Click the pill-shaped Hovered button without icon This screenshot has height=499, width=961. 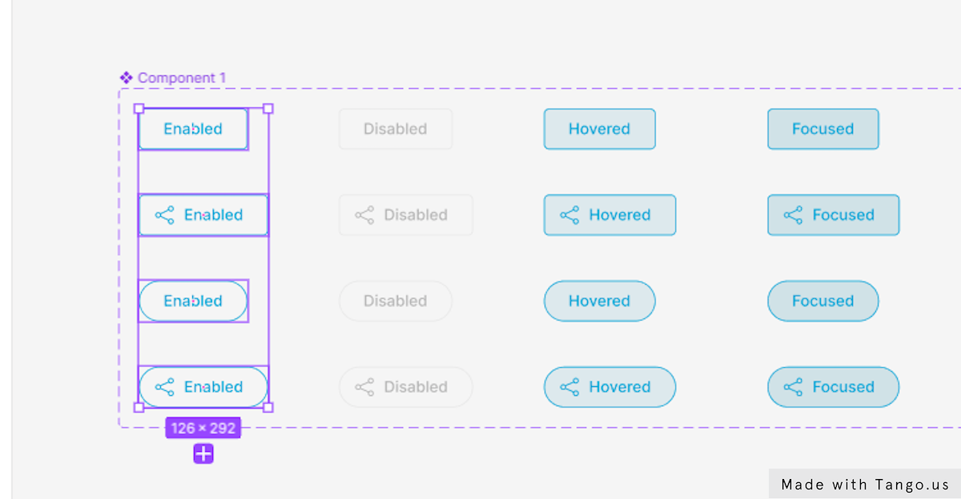[x=599, y=301]
